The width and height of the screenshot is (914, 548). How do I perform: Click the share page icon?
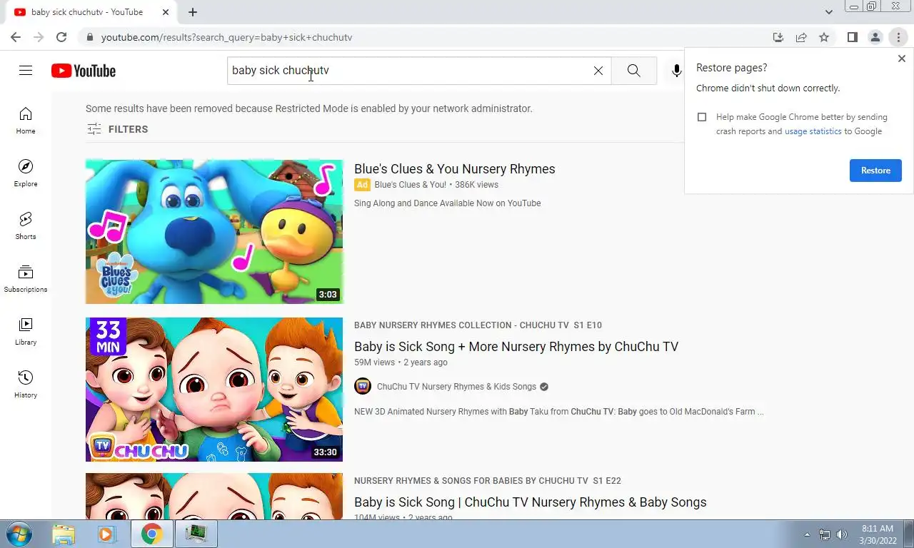[x=801, y=37]
